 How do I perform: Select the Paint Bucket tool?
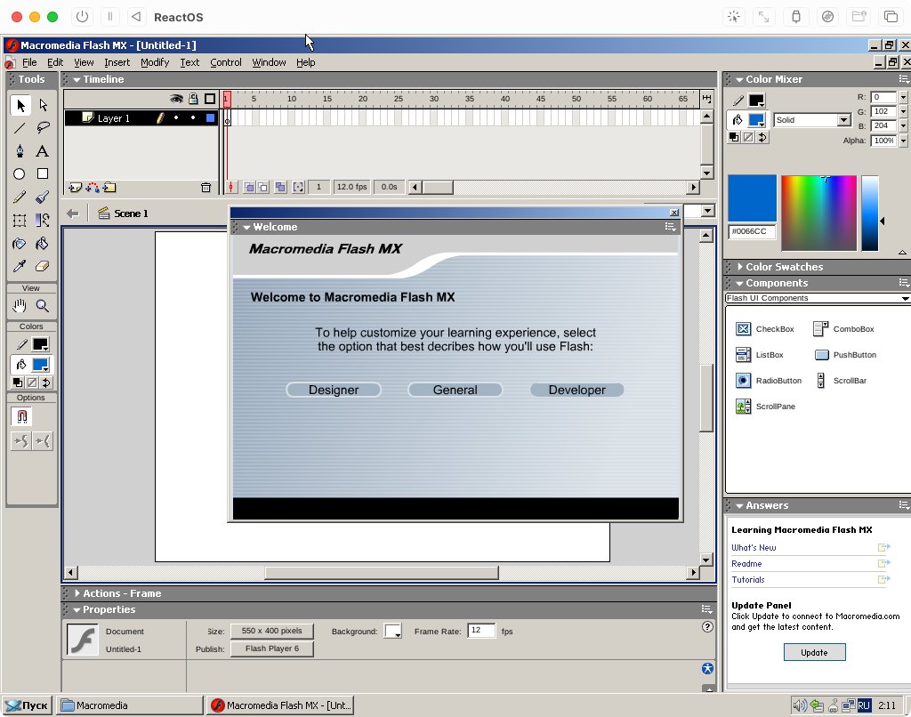[x=43, y=244]
